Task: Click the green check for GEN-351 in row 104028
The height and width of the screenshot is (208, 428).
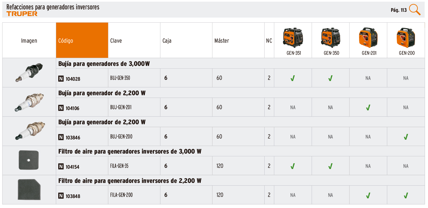Action: tap(292, 78)
